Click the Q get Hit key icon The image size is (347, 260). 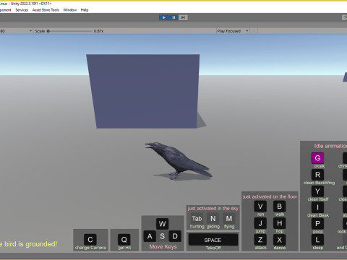click(x=124, y=240)
